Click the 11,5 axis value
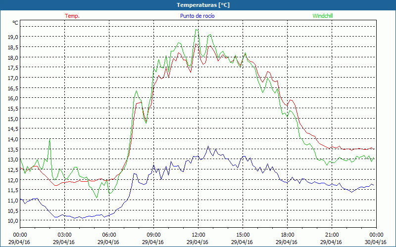This screenshot has height=247, width=396. [x=13, y=190]
